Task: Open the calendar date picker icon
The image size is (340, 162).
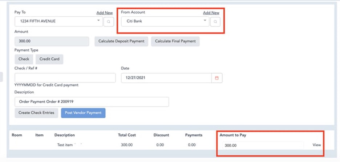Action: click(x=217, y=78)
